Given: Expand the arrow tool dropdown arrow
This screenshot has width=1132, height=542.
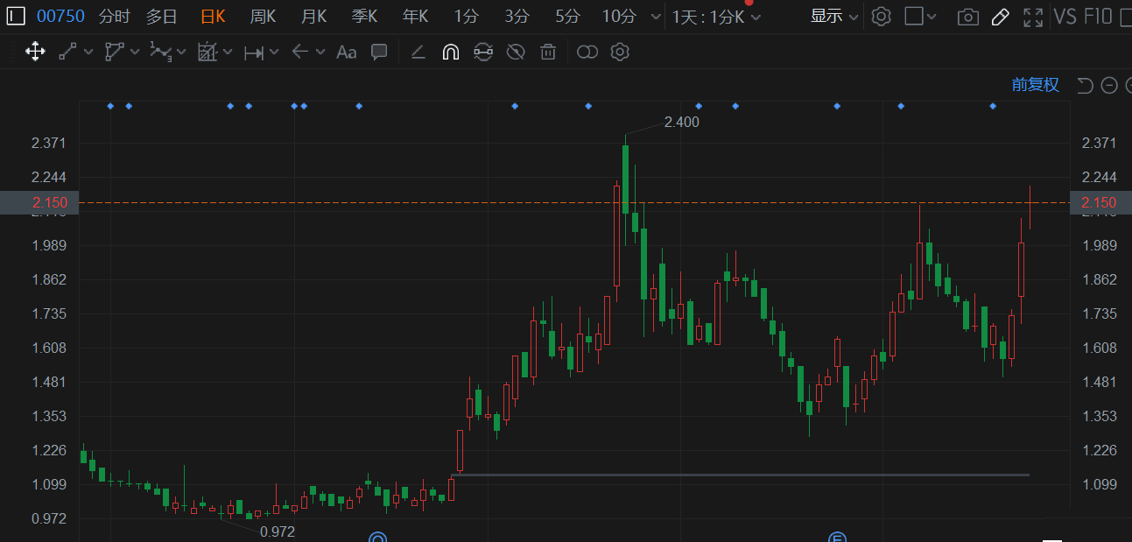Looking at the screenshot, I should click(320, 52).
